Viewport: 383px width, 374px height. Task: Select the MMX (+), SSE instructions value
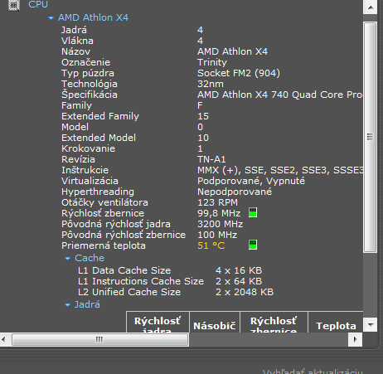click(x=280, y=170)
